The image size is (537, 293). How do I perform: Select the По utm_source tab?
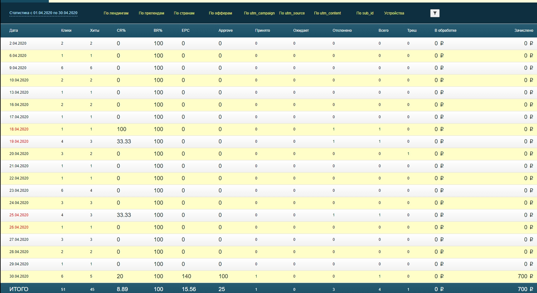click(292, 13)
